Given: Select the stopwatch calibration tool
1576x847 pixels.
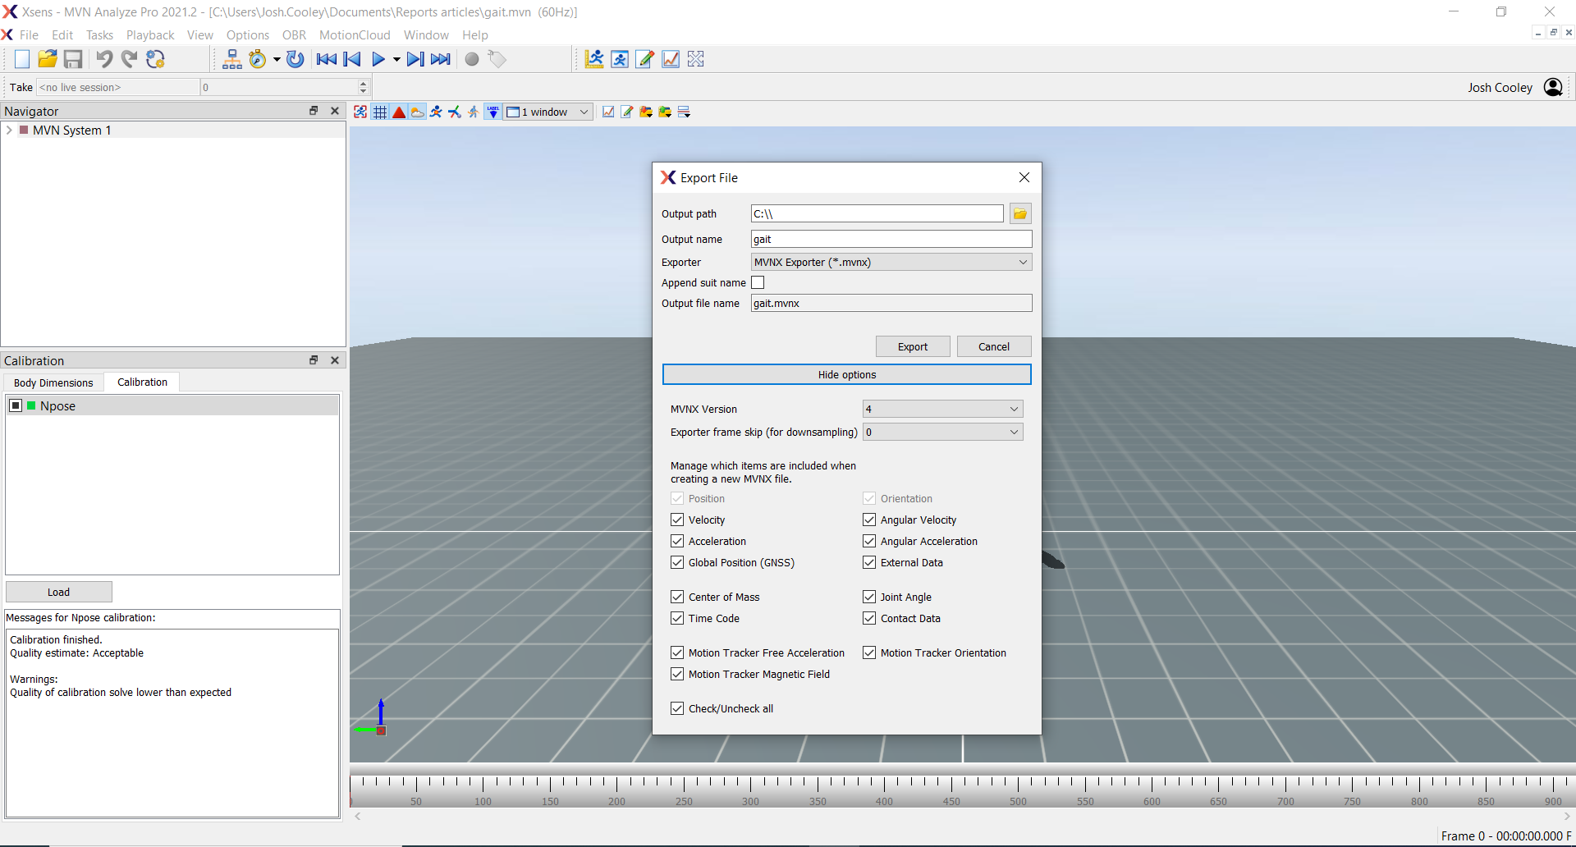Looking at the screenshot, I should [258, 59].
